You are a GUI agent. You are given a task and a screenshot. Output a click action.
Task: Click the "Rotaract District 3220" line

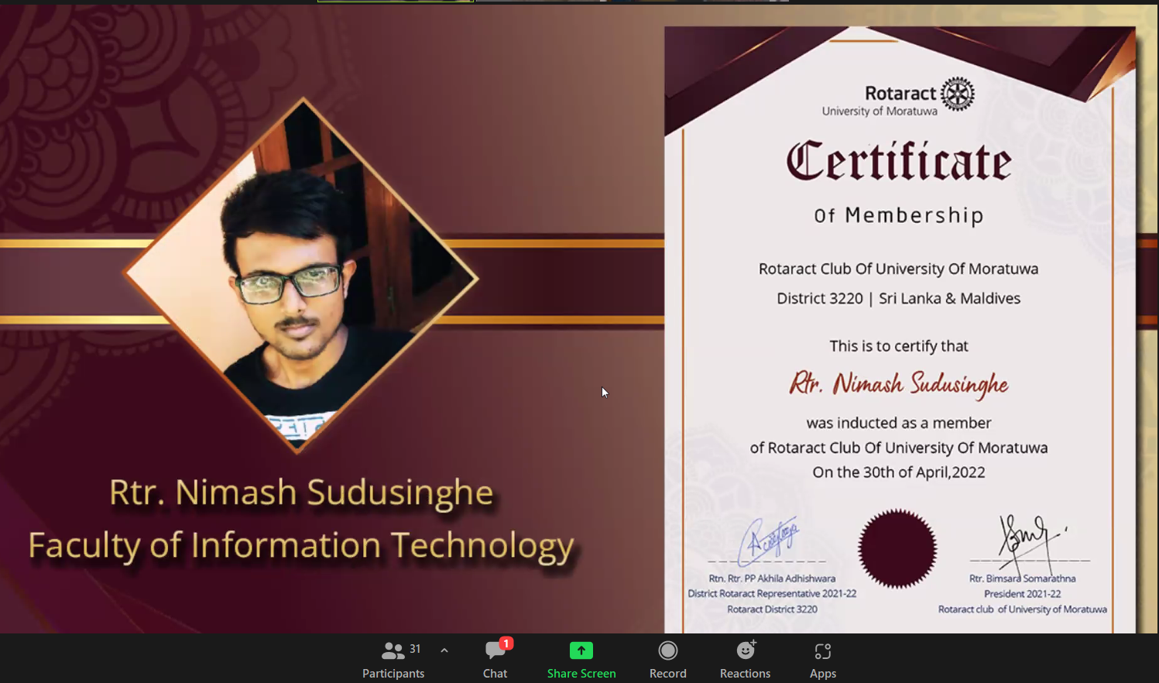click(x=772, y=609)
